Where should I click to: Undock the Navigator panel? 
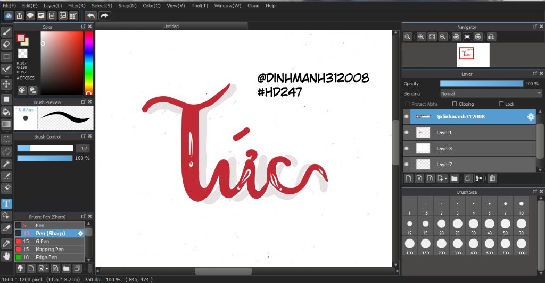tap(535, 27)
